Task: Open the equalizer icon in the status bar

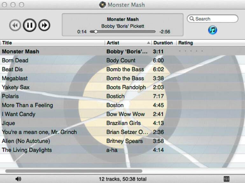Action: coord(227,179)
